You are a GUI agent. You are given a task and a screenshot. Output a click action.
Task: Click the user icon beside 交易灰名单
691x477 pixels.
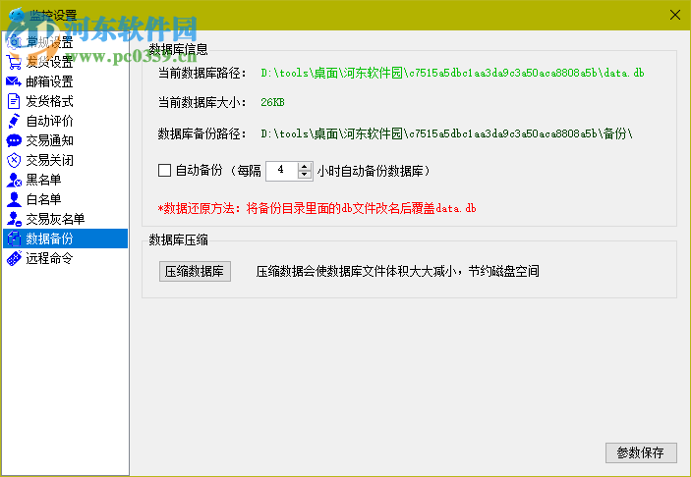(x=14, y=219)
